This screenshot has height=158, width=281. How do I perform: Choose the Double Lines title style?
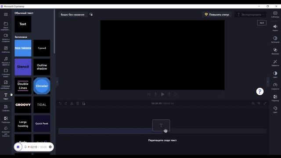23,86
